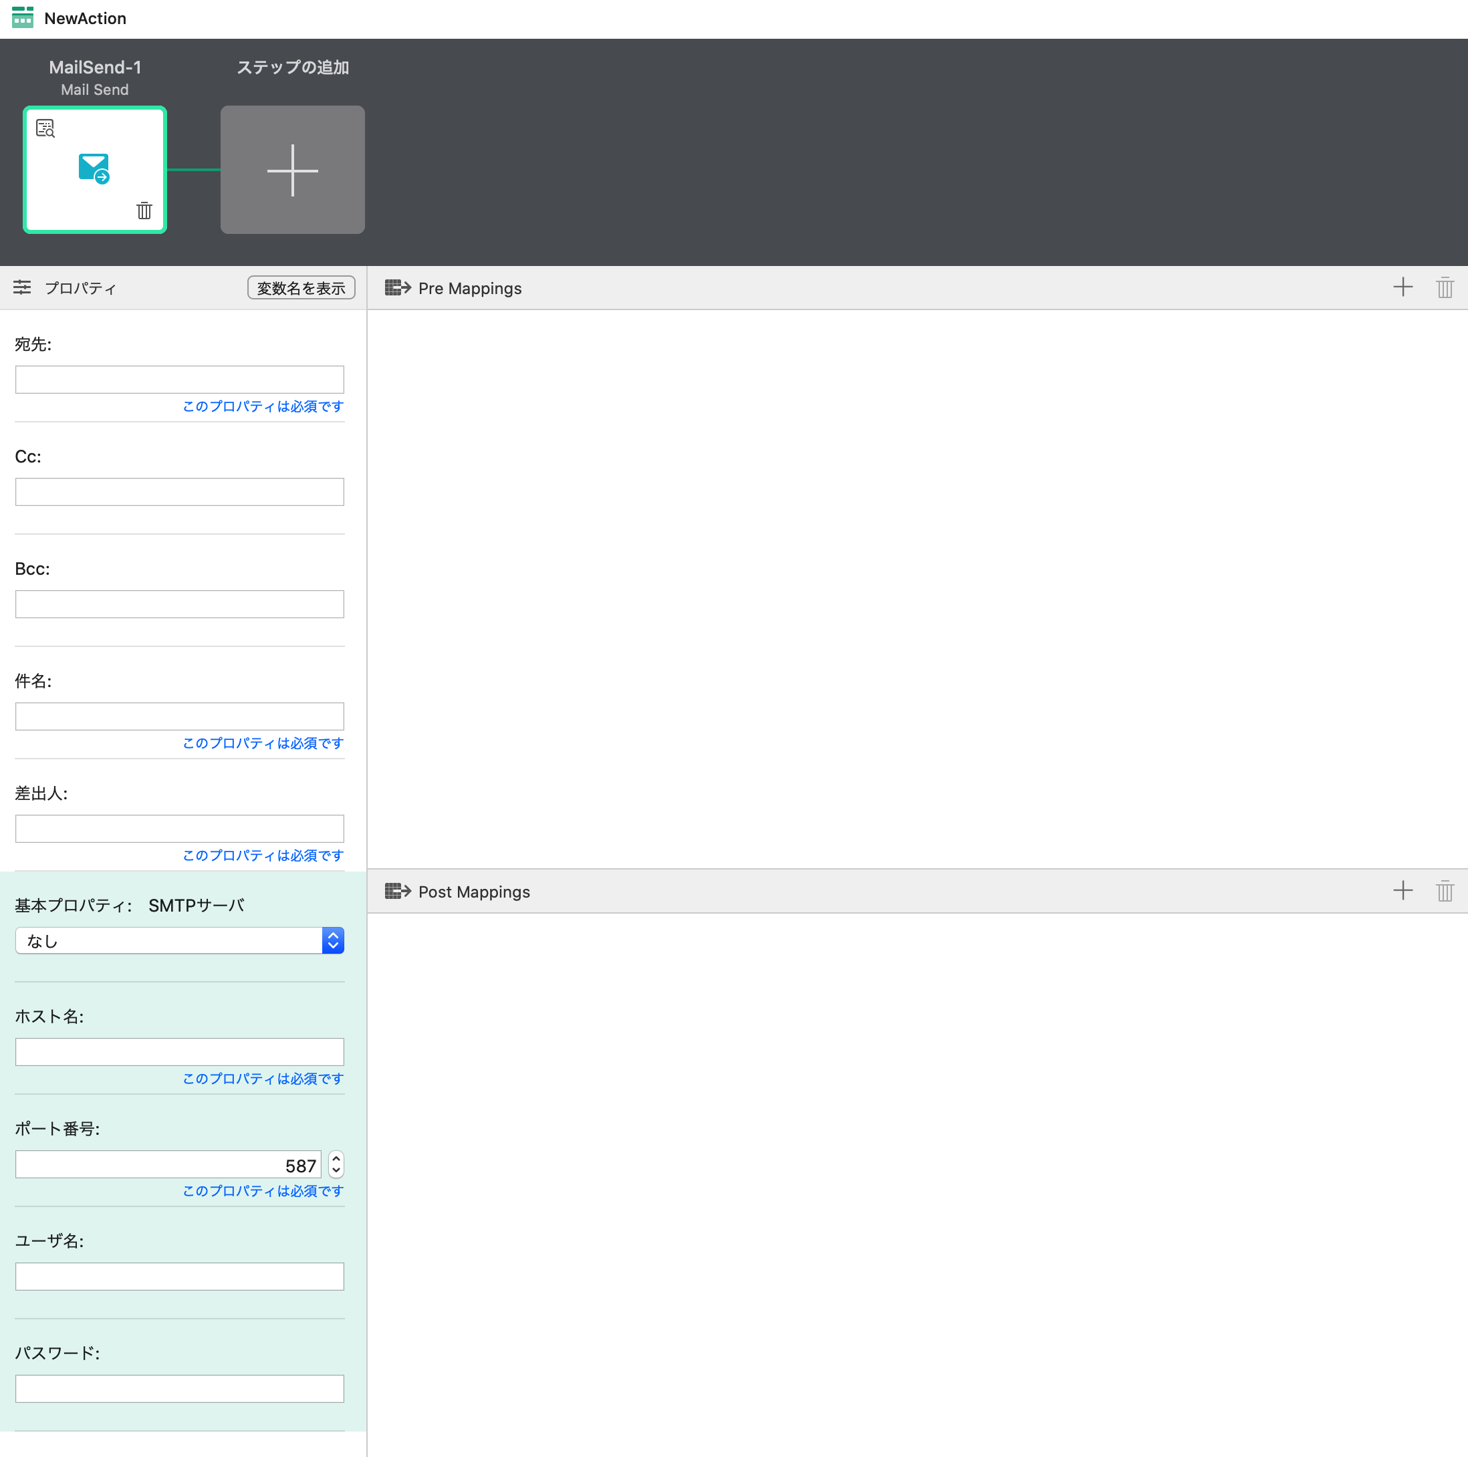The height and width of the screenshot is (1457, 1468).
Task: Click the 宛先 input field
Action: coord(179,380)
